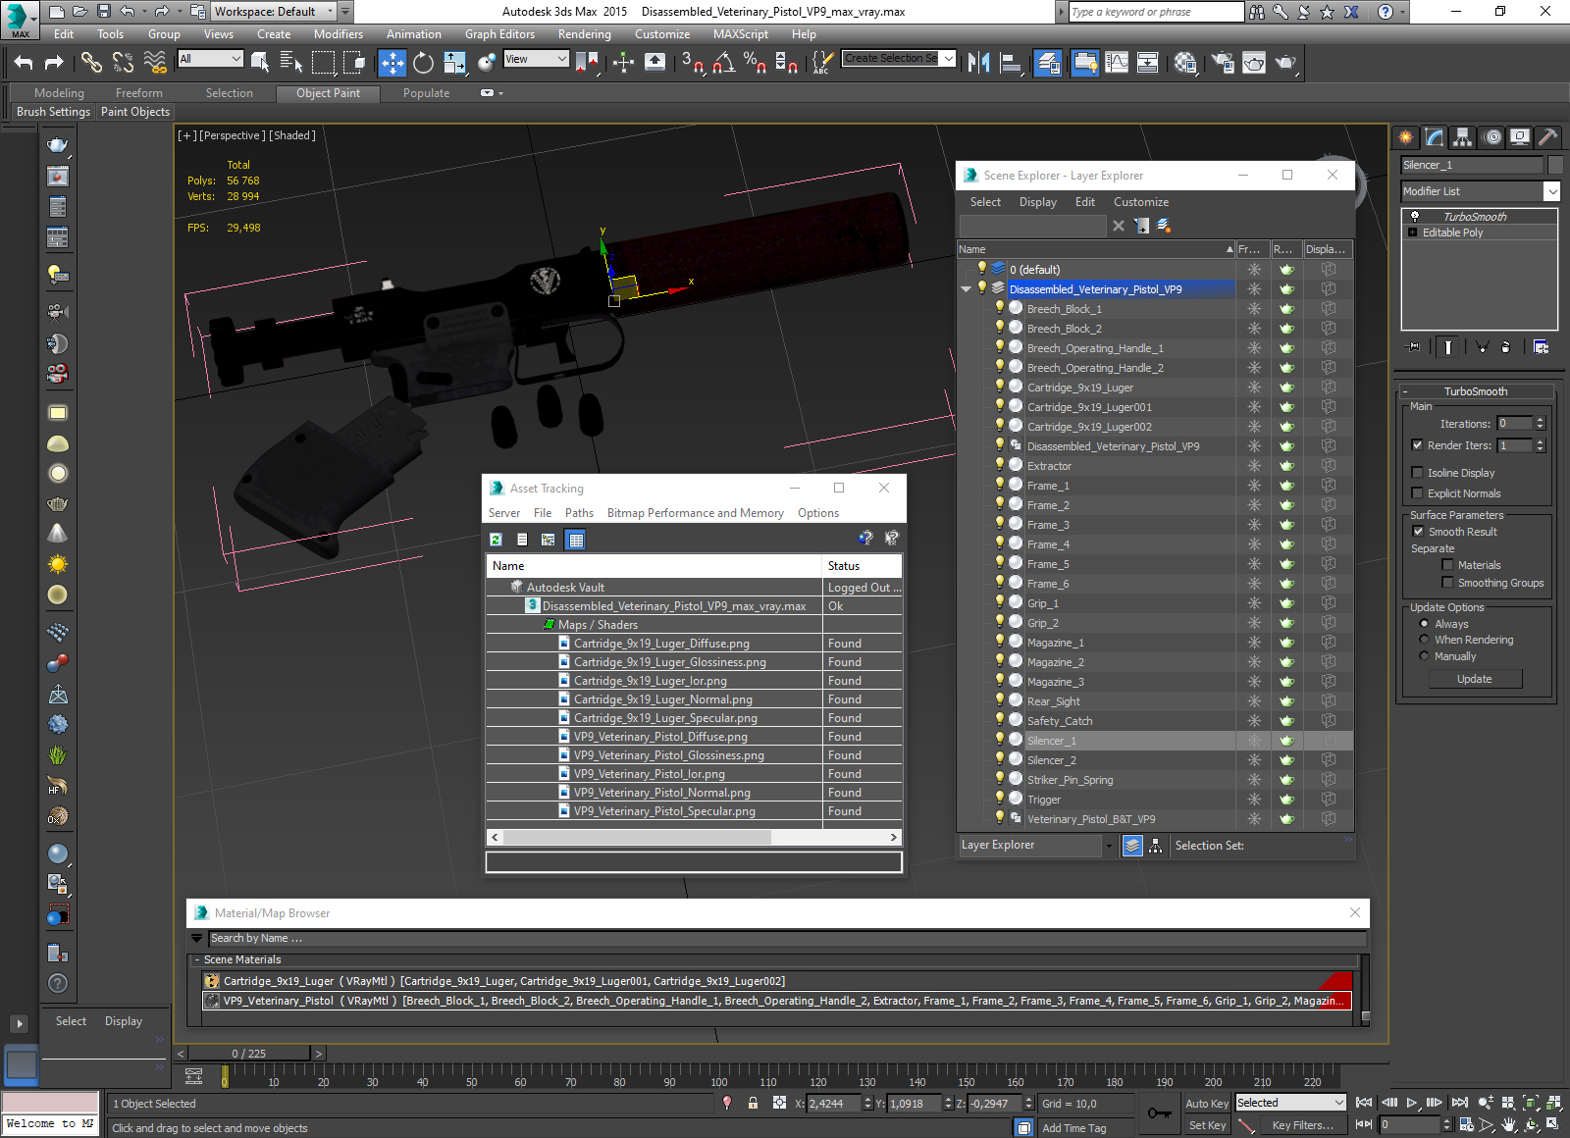Click the Undo arrow in main toolbar
The image size is (1570, 1138).
pos(24,63)
